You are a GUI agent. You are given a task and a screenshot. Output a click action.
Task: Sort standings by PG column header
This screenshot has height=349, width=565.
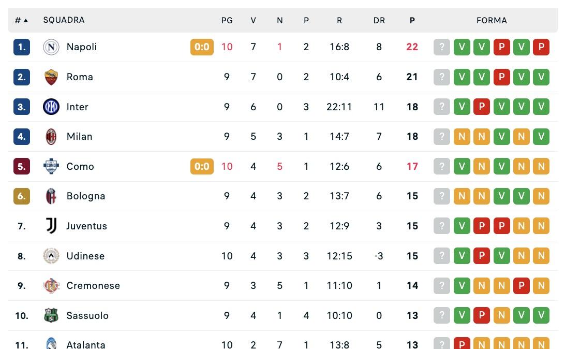click(227, 20)
